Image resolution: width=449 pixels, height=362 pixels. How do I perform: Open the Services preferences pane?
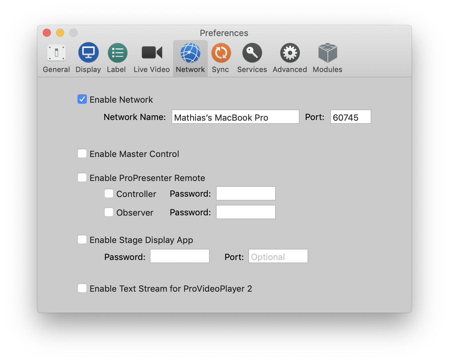252,57
